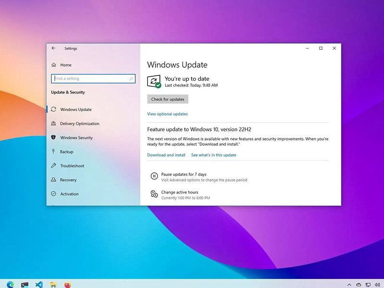This screenshot has width=384, height=288.
Task: Click the Troubleshoot wrench icon
Action: coord(53,166)
